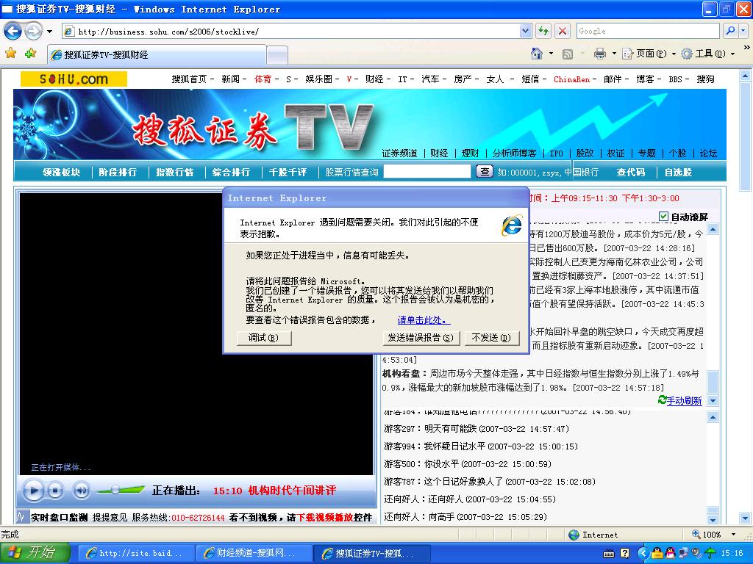
Task: Click the Home page icon
Action: [537, 53]
